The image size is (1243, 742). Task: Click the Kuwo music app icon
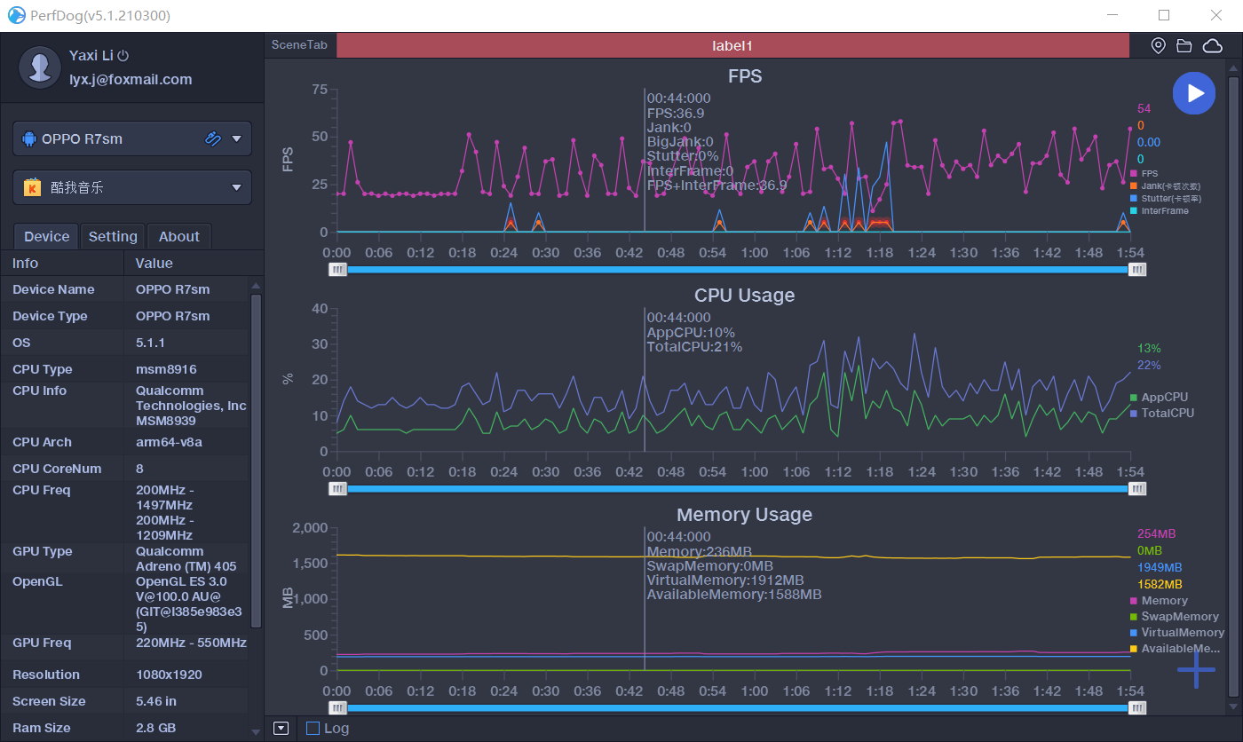(x=32, y=187)
